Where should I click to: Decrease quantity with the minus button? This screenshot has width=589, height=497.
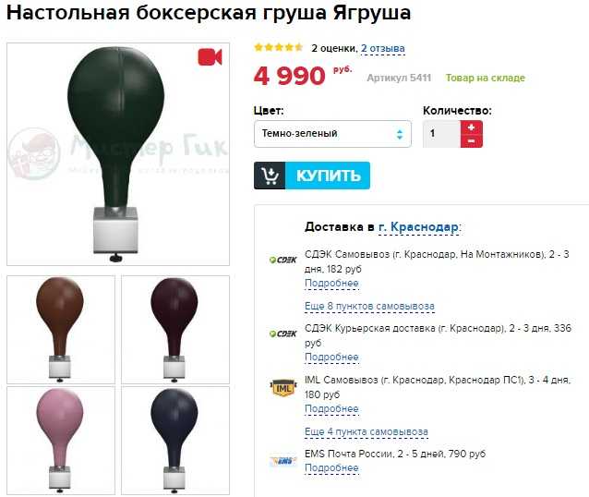click(x=472, y=141)
